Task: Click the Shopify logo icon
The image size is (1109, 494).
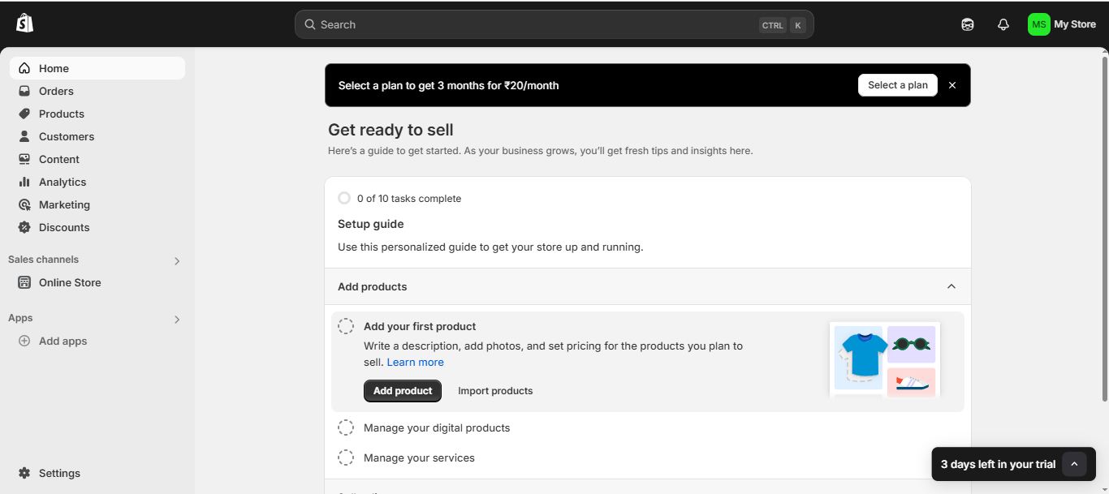Action: [25, 24]
